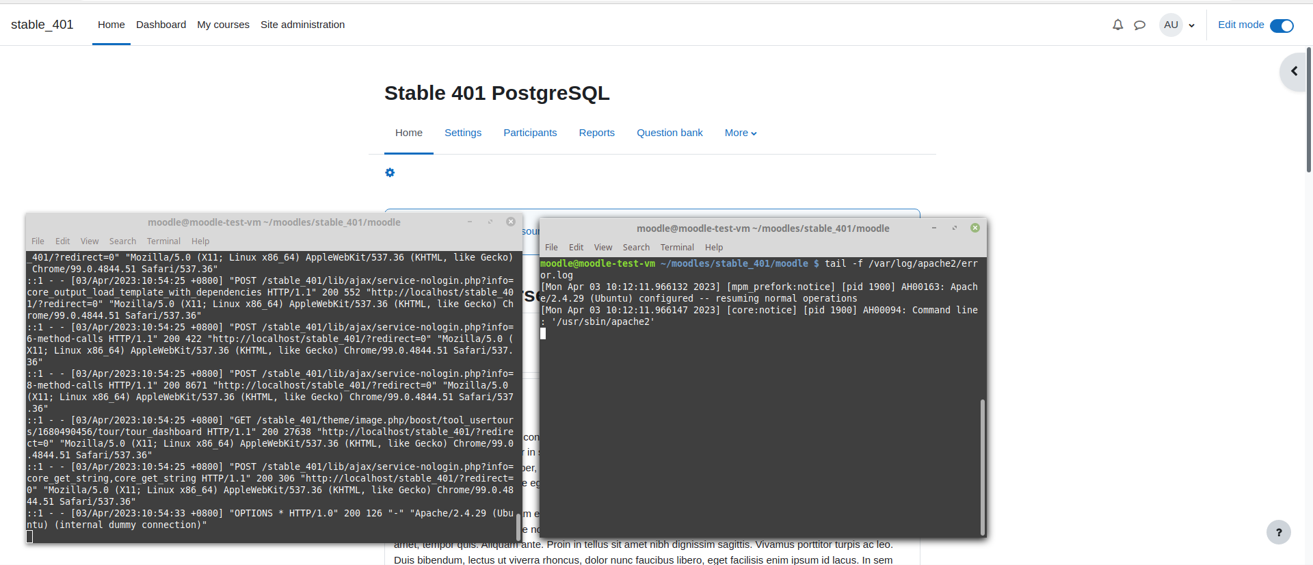Expand the More dropdown tab
Viewport: 1313px width, 565px height.
[x=741, y=133]
